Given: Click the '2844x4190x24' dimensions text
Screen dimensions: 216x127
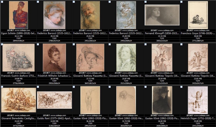Looking at the screenshot, I should click(18, 41).
